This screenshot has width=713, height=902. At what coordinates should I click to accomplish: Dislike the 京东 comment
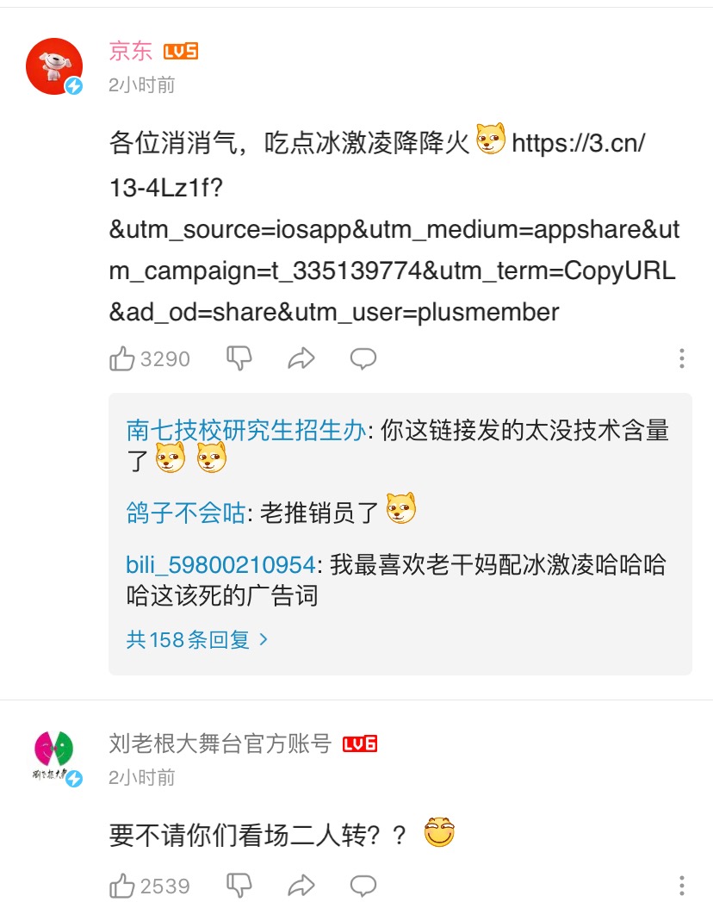point(239,358)
